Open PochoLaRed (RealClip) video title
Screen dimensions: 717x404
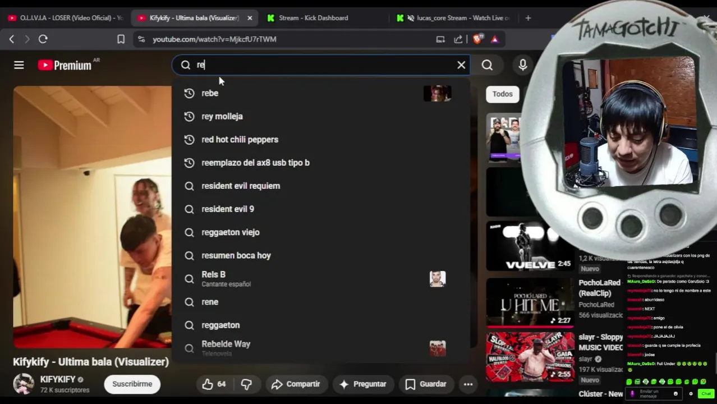click(600, 288)
